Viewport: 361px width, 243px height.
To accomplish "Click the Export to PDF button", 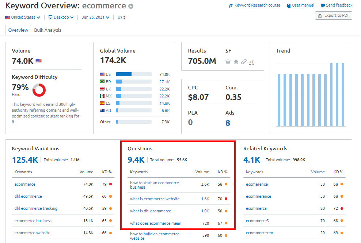I will pyautogui.click(x=334, y=16).
